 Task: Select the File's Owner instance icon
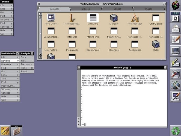click(x=51, y=18)
